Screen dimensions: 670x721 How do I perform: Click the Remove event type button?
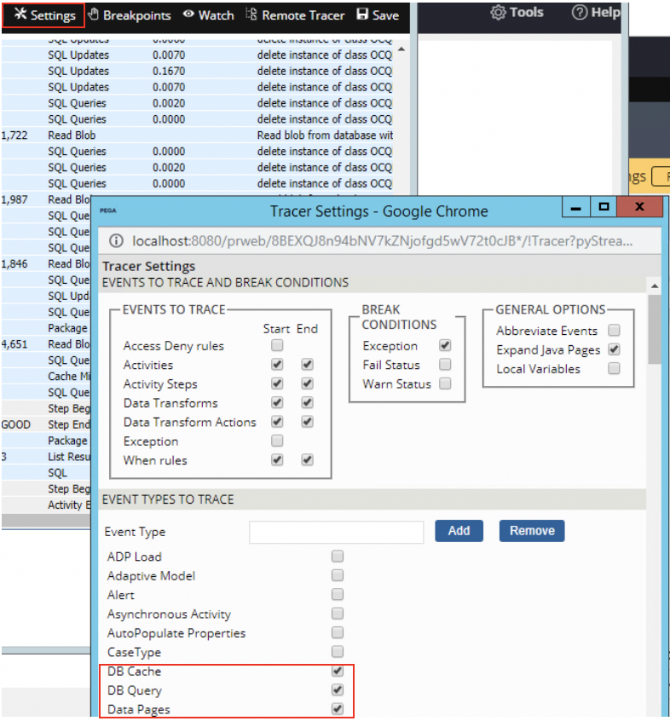click(x=532, y=531)
